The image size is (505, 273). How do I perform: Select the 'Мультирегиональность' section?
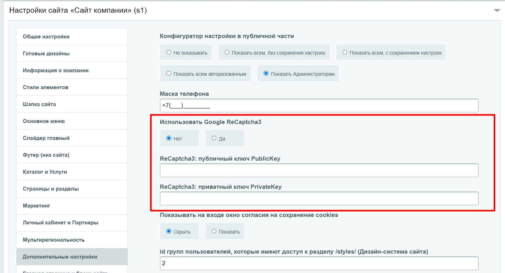tap(54, 240)
